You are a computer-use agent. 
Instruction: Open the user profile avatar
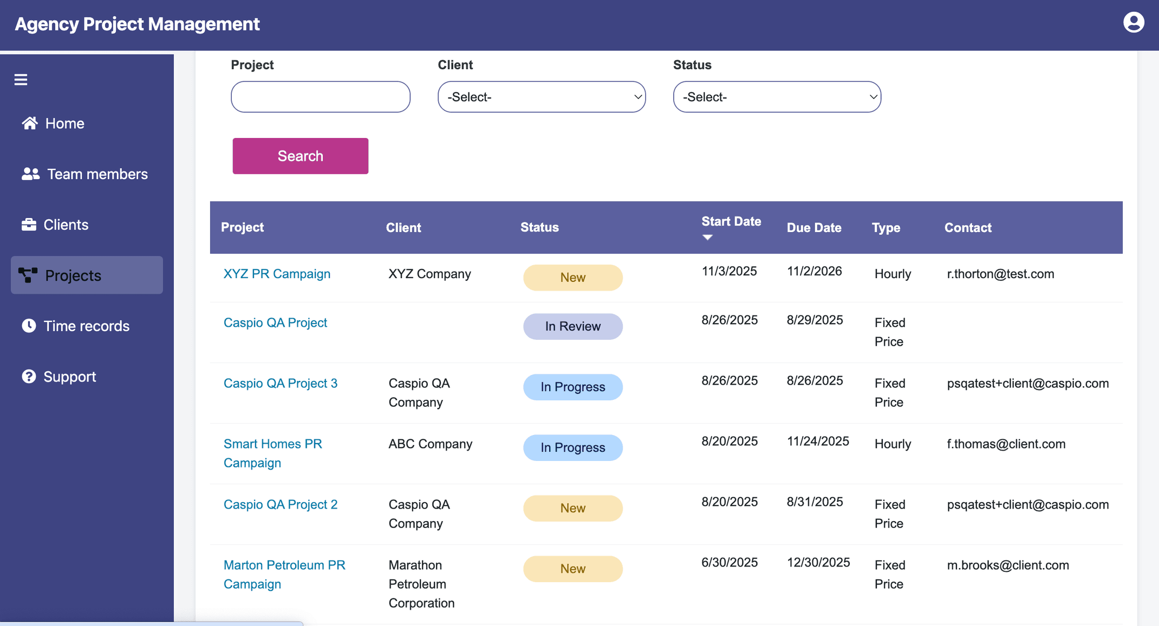tap(1134, 23)
